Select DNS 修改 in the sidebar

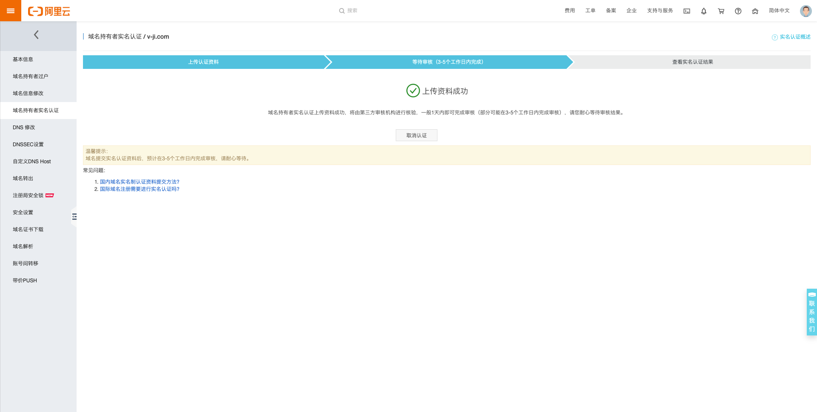(x=24, y=128)
